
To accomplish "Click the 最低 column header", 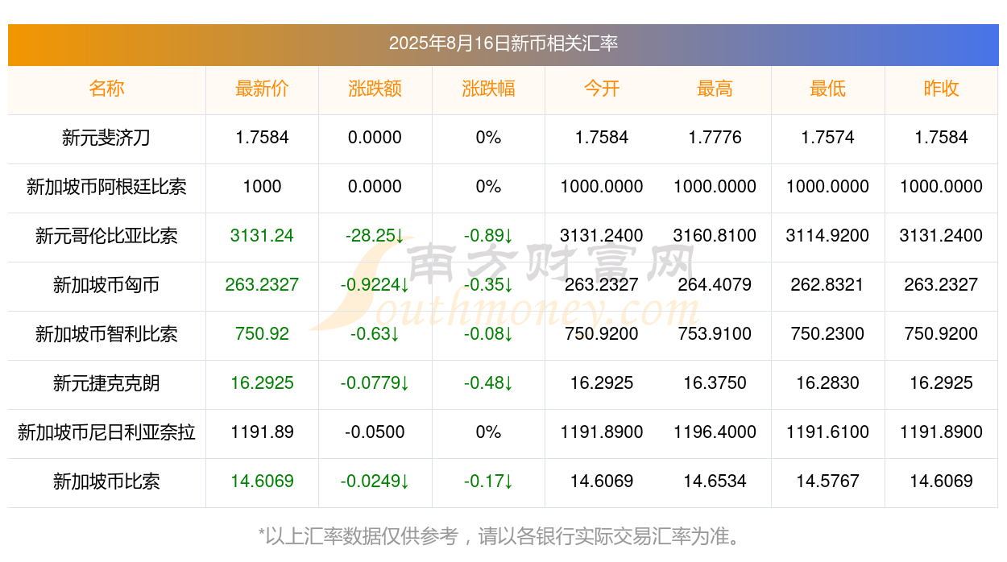I will click(x=827, y=89).
